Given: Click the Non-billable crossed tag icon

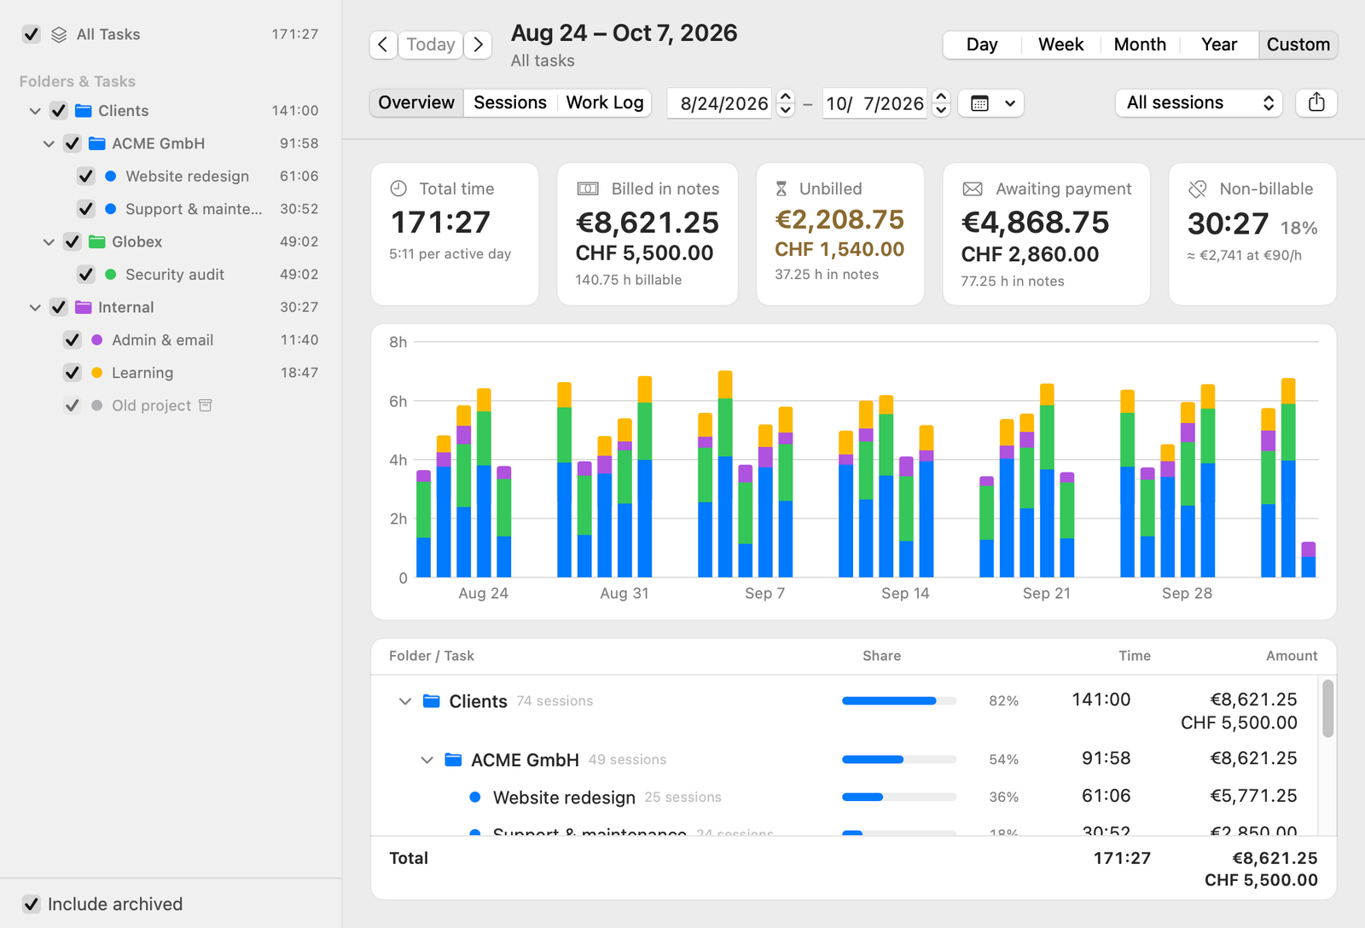Looking at the screenshot, I should pyautogui.click(x=1198, y=188).
